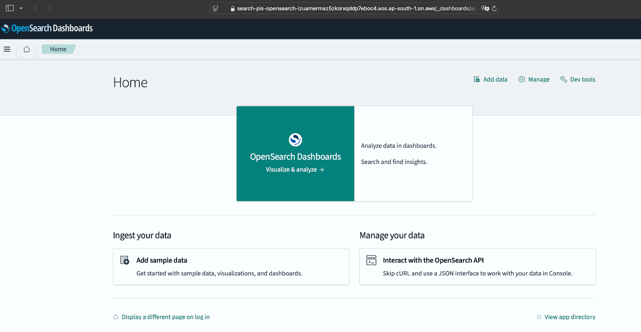
Task: Click Display a different page on log in
Action: coord(165,317)
